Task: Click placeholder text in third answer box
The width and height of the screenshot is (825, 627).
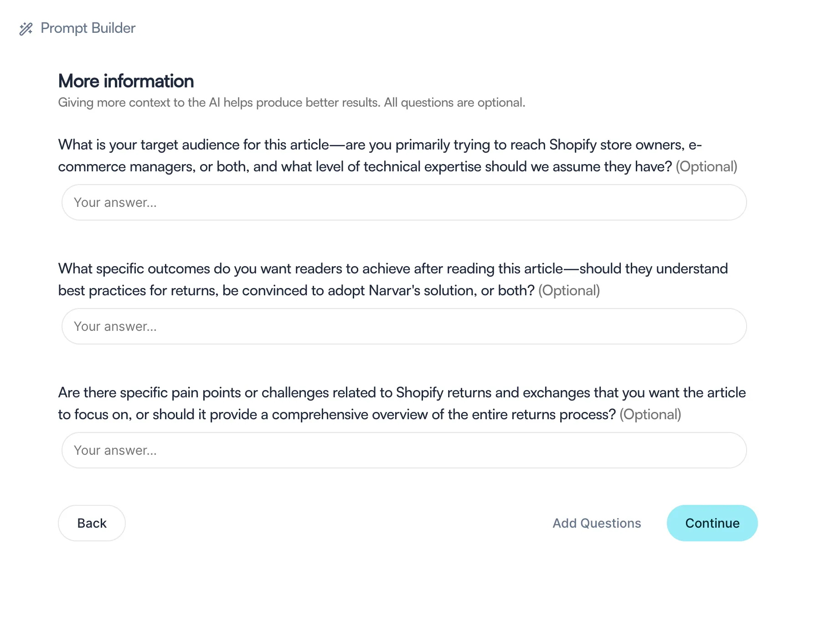Action: tap(115, 450)
